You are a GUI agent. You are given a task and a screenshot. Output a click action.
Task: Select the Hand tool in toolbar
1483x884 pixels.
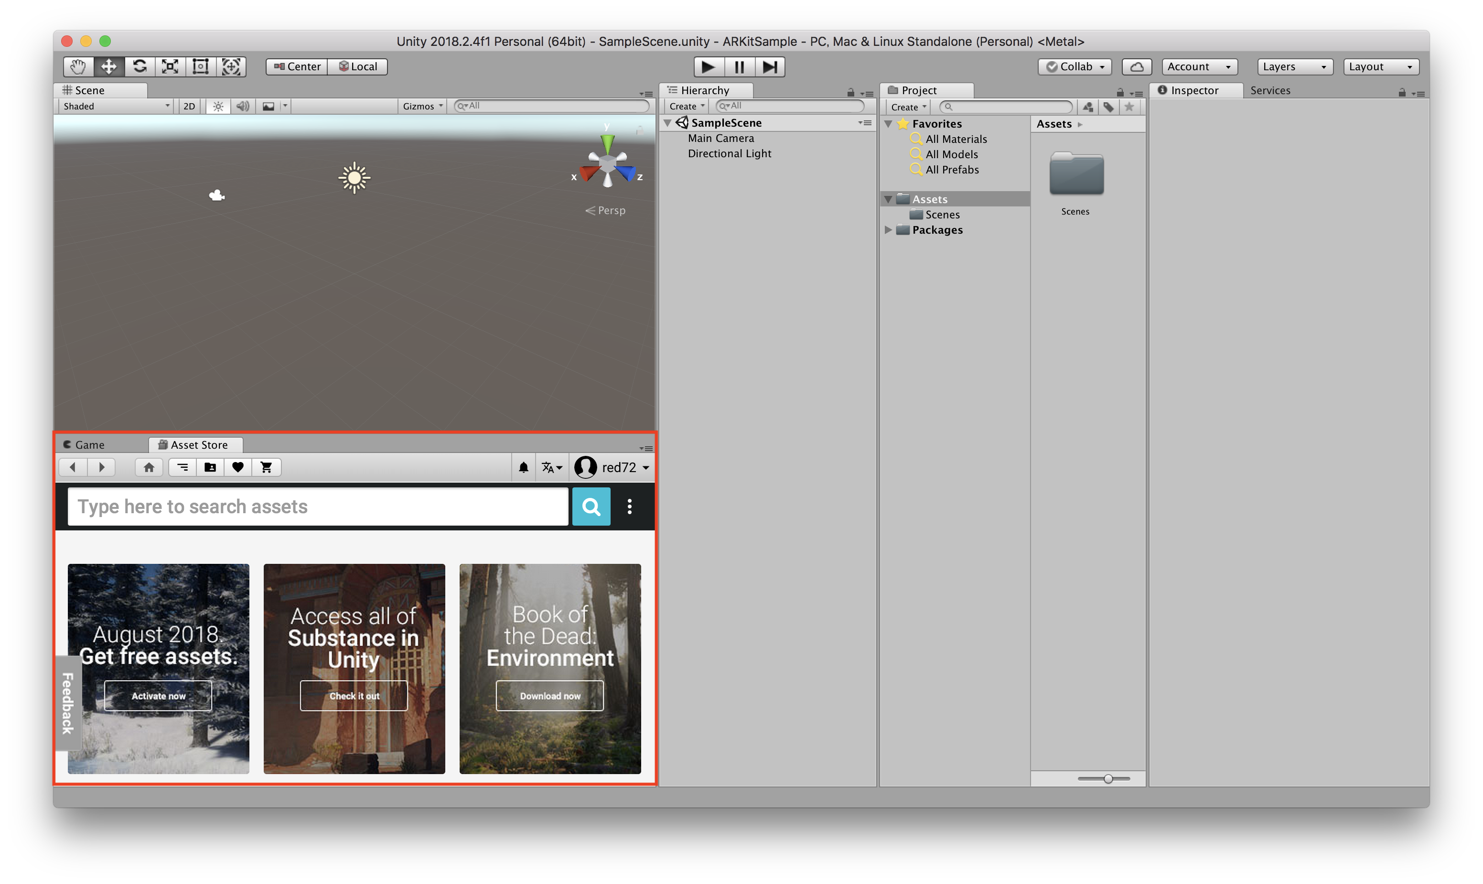tap(78, 67)
